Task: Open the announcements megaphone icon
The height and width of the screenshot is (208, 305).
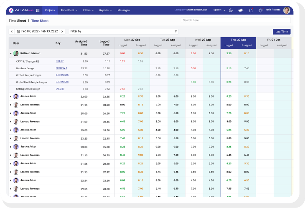Action: pos(241,10)
